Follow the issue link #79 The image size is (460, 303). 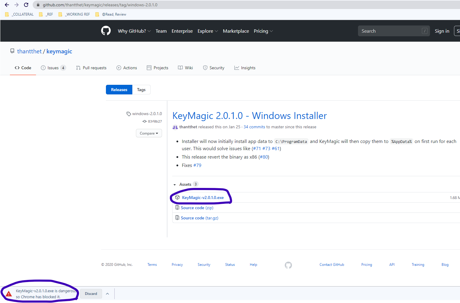197,165
